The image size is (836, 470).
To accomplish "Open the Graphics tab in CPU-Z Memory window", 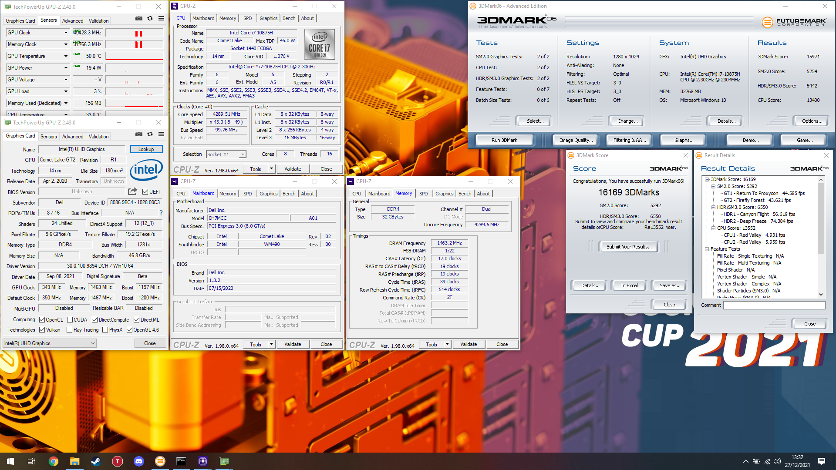I will pyautogui.click(x=444, y=194).
